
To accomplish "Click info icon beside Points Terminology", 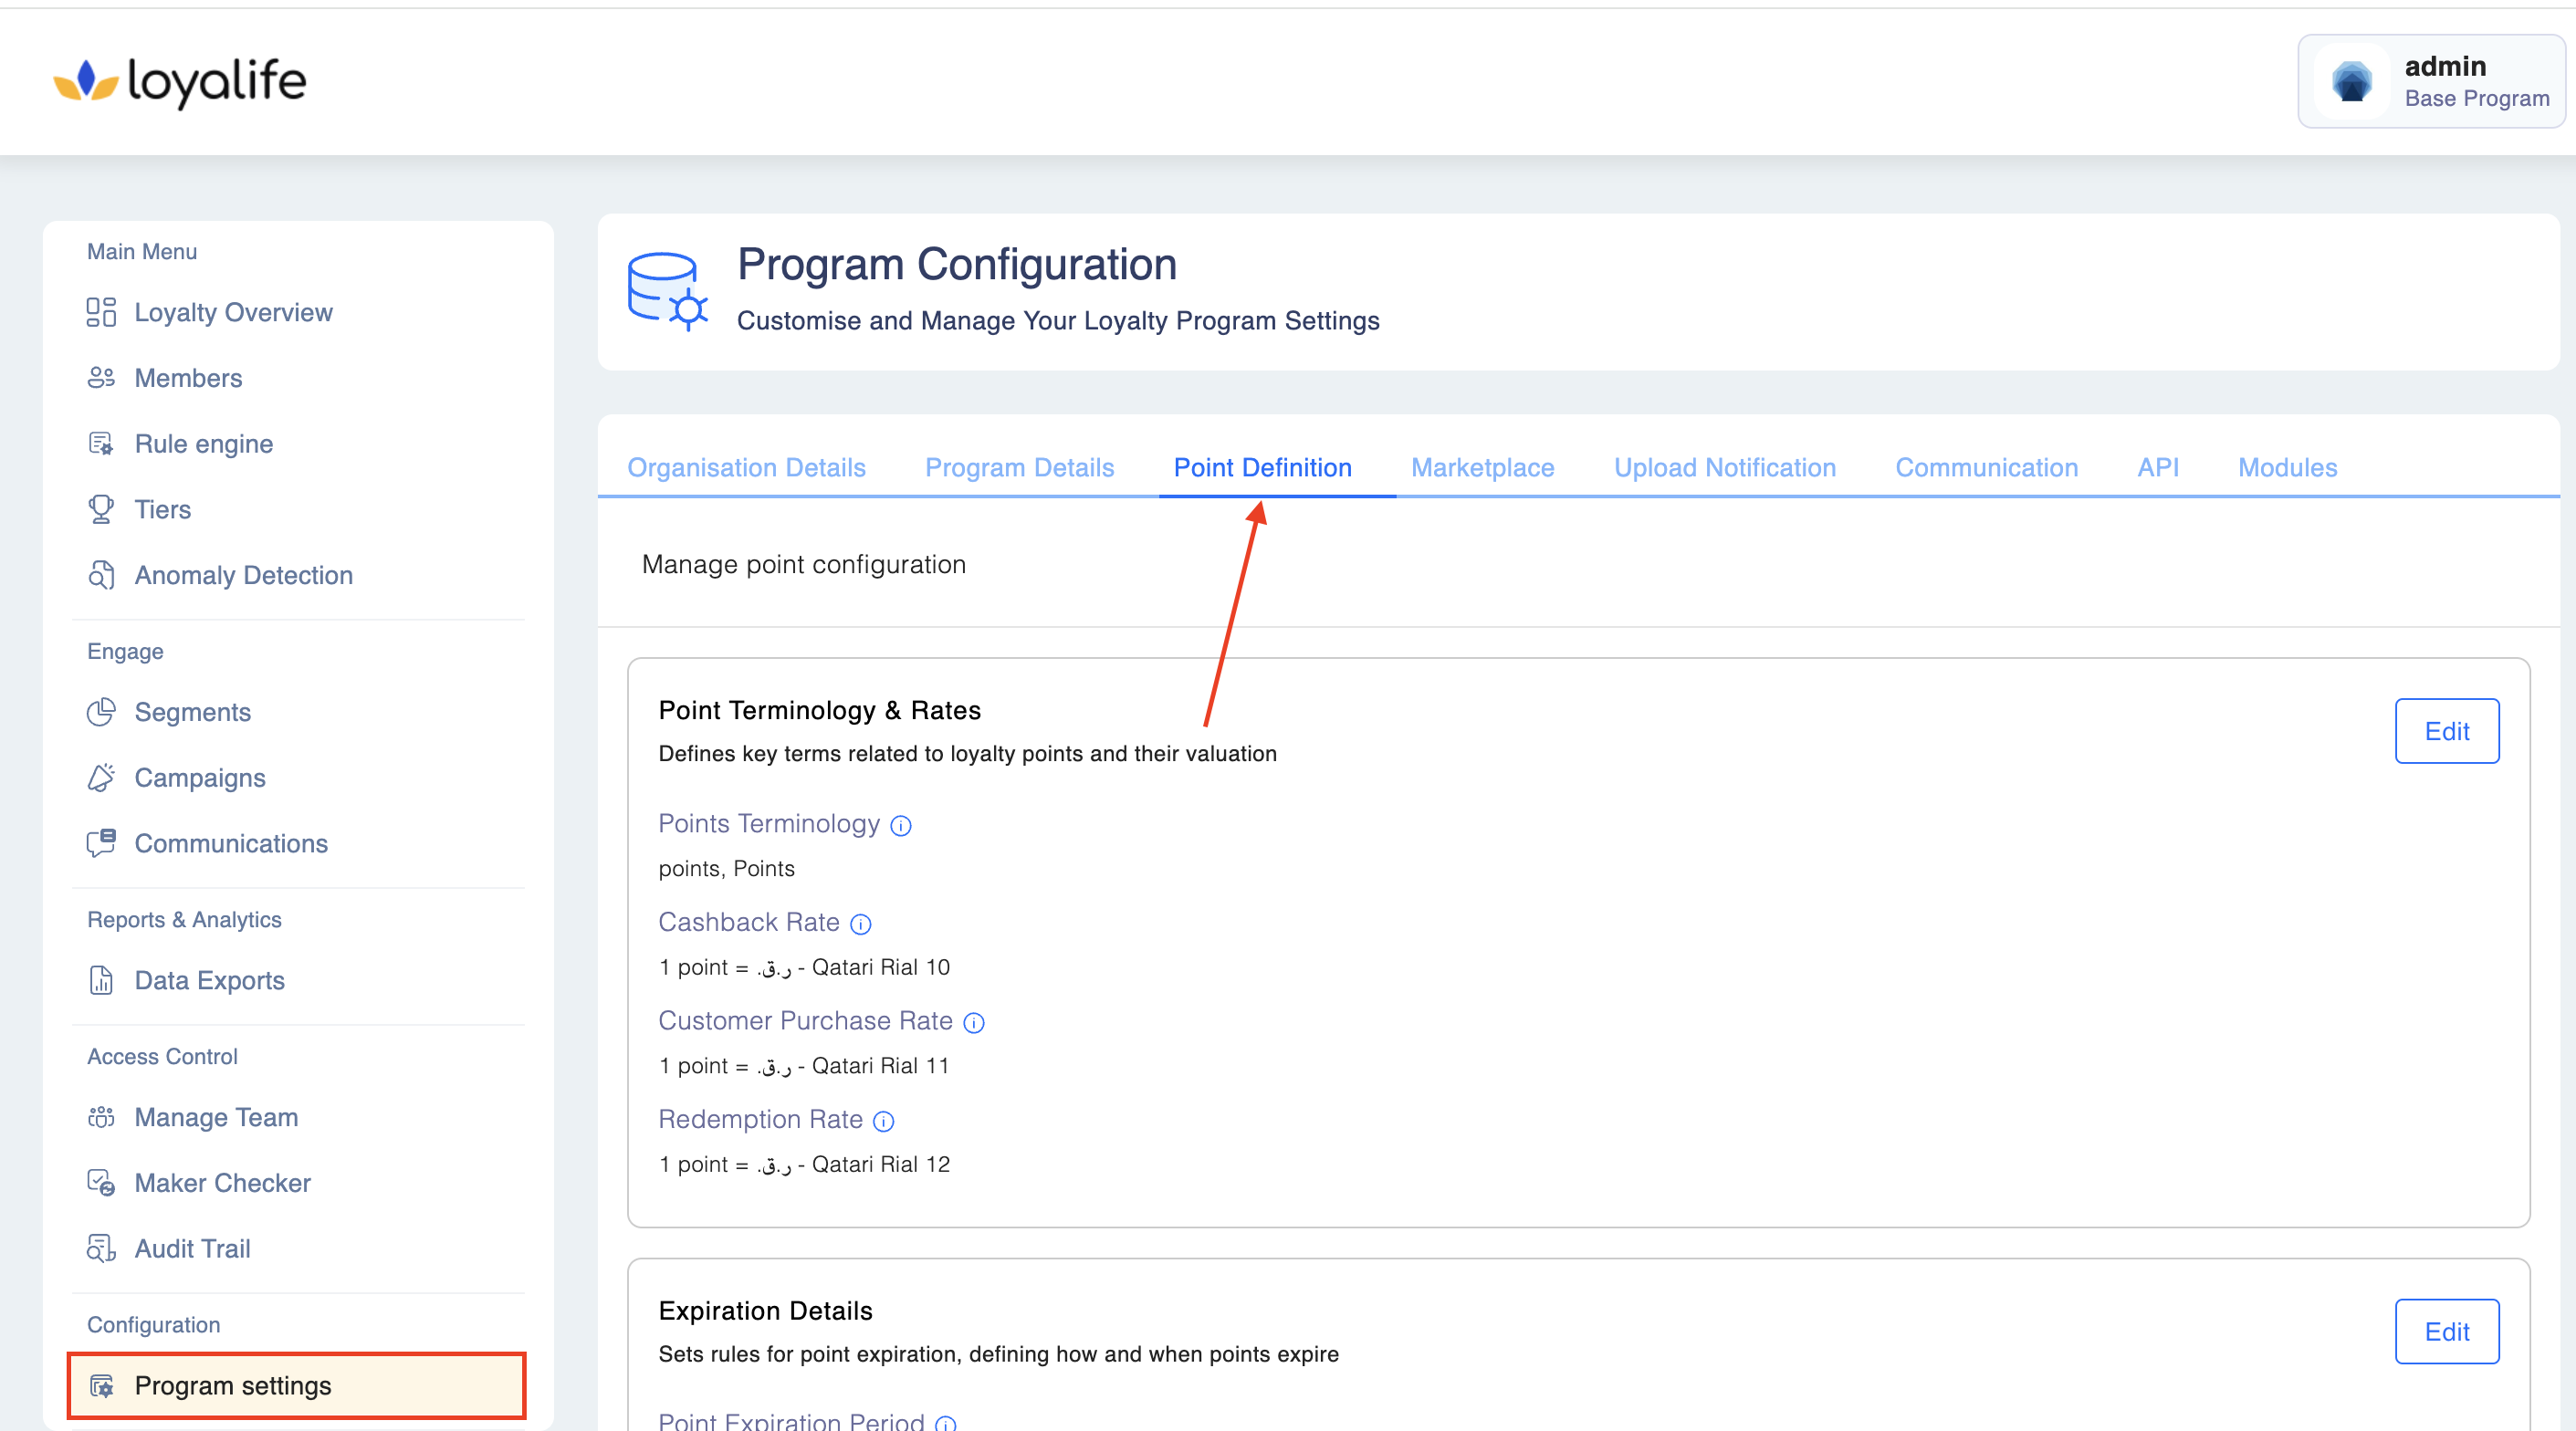I will coord(900,825).
